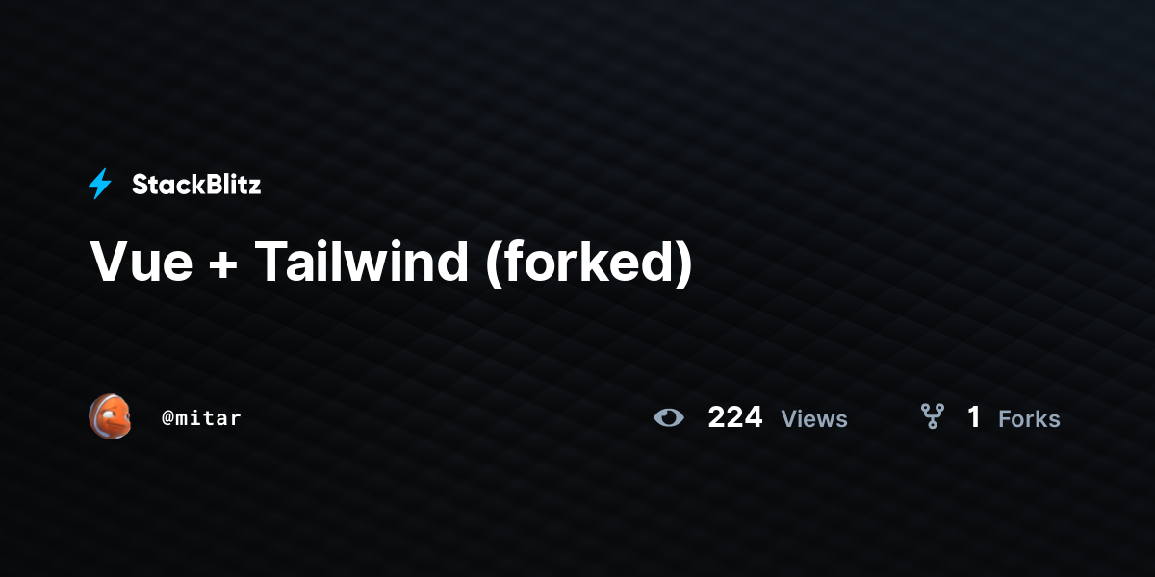Click the 224 view count number

click(735, 417)
